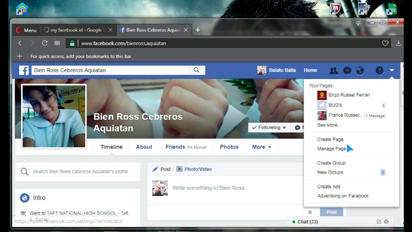This screenshot has width=412, height=232.
Task: Open Balato Balla profile link
Action: 276,70
